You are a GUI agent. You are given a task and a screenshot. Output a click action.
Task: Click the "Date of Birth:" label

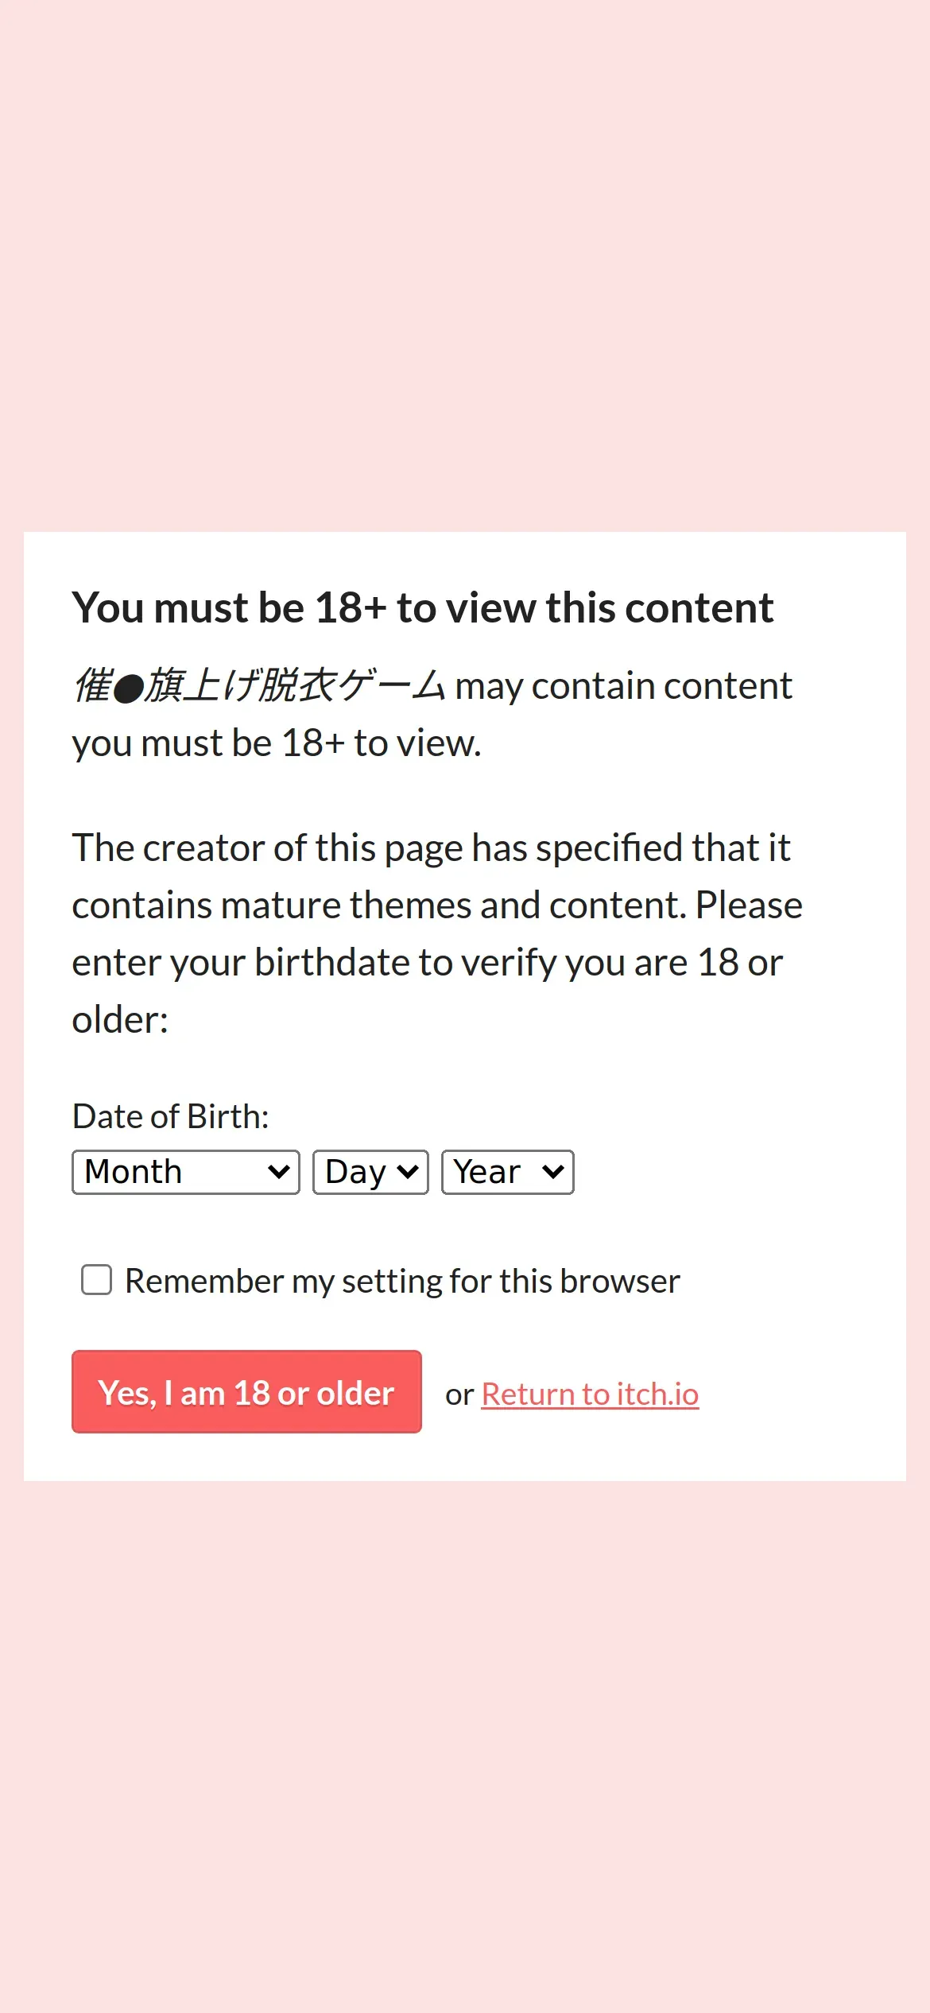(x=170, y=1116)
